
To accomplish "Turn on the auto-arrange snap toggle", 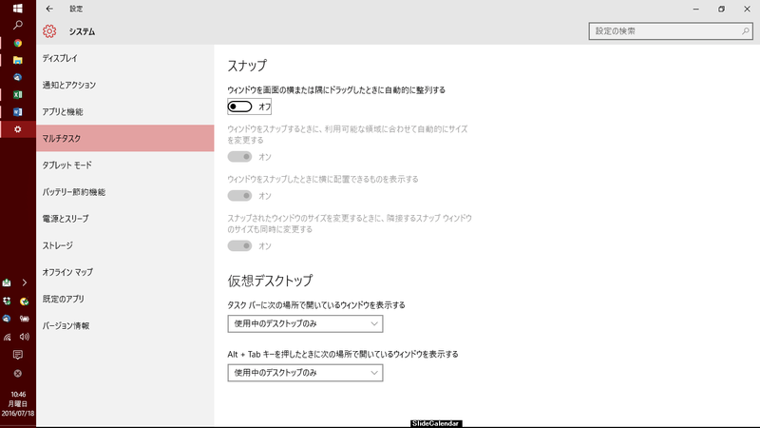I will coord(240,107).
